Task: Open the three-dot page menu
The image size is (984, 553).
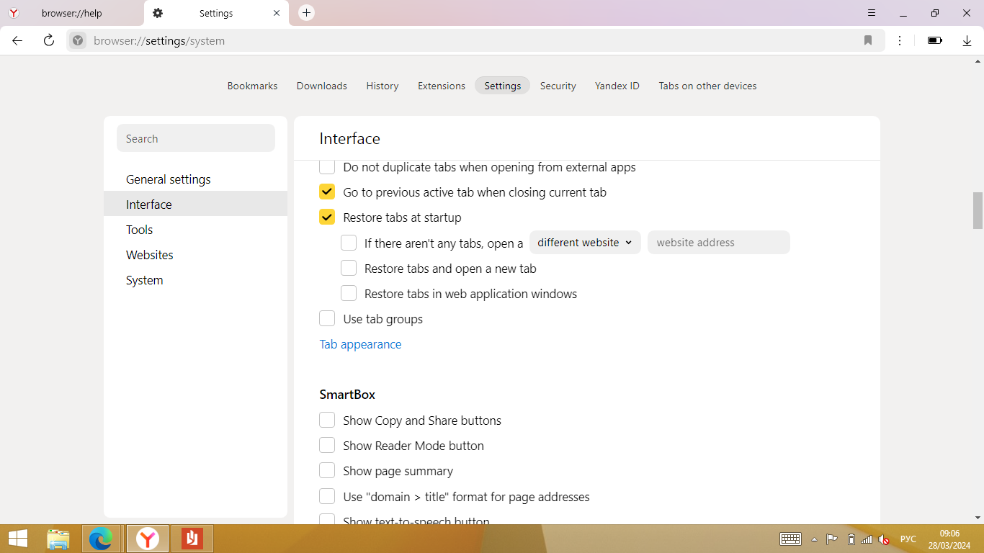Action: [x=900, y=40]
